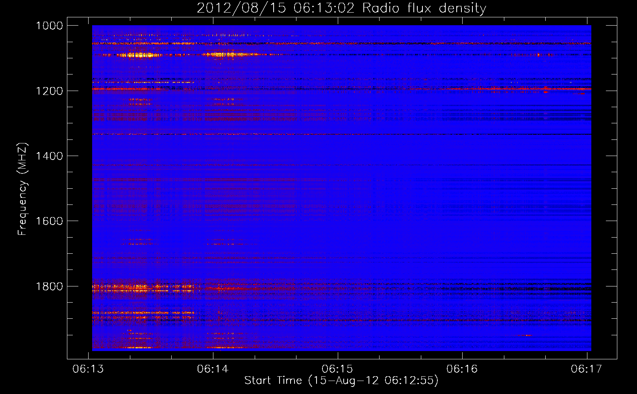Click the 1200 frequency tick label
The width and height of the screenshot is (637, 394).
tap(49, 91)
